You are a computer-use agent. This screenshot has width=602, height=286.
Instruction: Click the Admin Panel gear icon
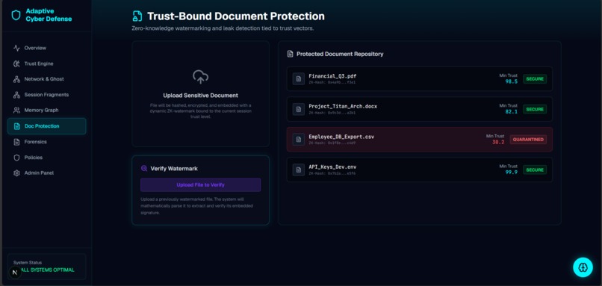point(16,173)
